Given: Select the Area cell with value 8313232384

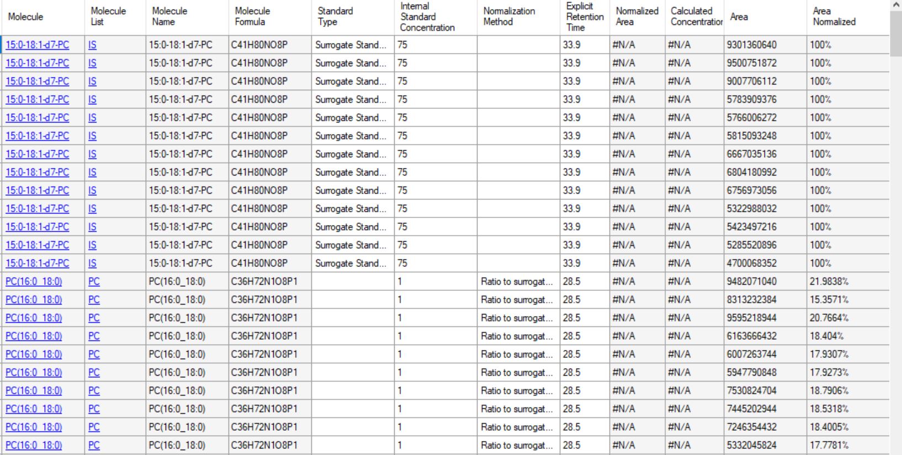Looking at the screenshot, I should click(751, 300).
